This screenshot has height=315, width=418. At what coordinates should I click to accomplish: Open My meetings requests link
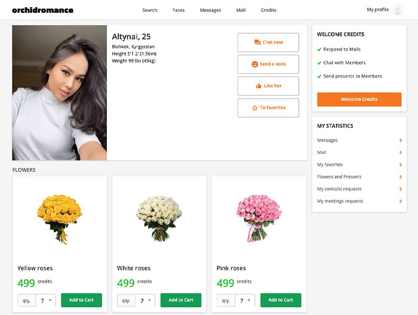click(340, 201)
